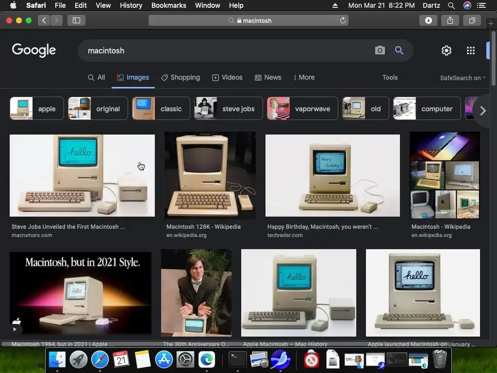Open Terminal in the Dock
Screen dimensions: 497x373
(237, 360)
